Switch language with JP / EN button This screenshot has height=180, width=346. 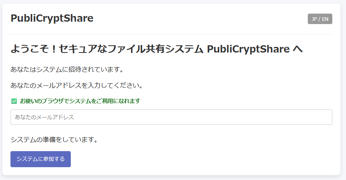pos(320,19)
